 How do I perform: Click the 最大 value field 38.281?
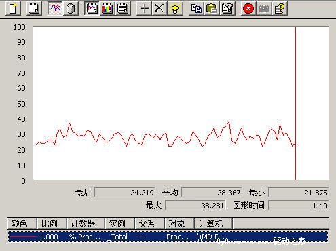195,206
